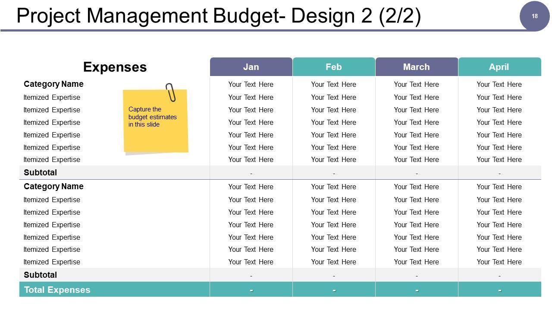Click the second Category Name label
This screenshot has width=552, height=311.
[53, 187]
